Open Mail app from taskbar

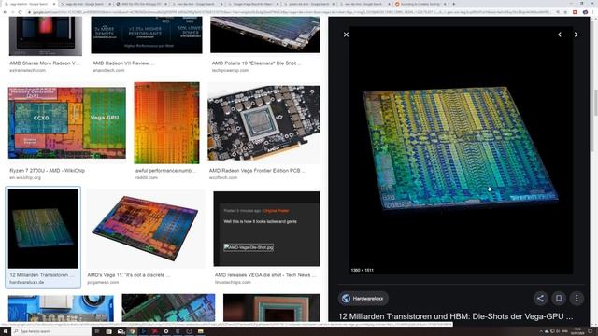pos(121,331)
